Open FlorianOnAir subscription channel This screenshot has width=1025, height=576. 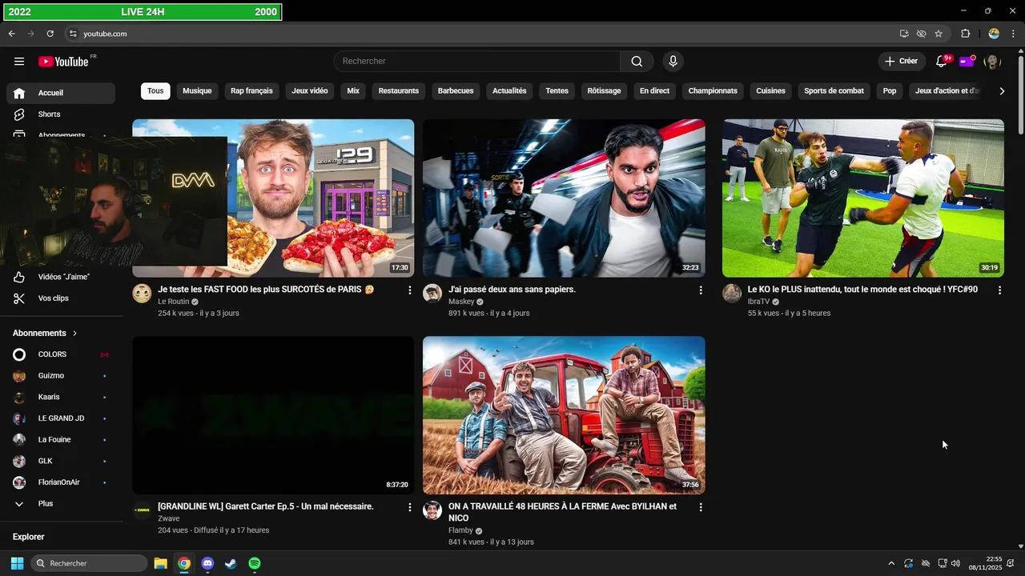pos(61,482)
